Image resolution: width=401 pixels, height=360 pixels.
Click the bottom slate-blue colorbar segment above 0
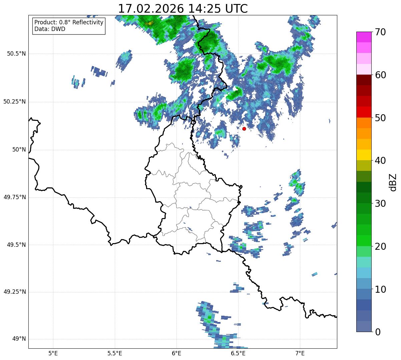click(x=364, y=326)
